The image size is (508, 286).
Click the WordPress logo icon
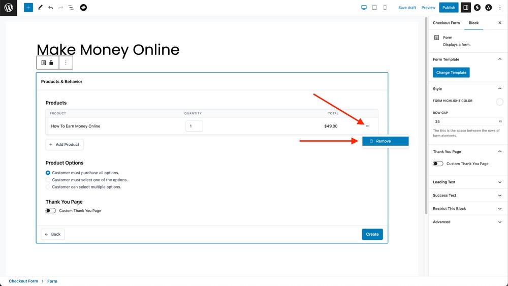tap(9, 8)
